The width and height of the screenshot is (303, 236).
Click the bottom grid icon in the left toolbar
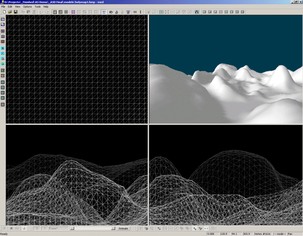pos(3,104)
